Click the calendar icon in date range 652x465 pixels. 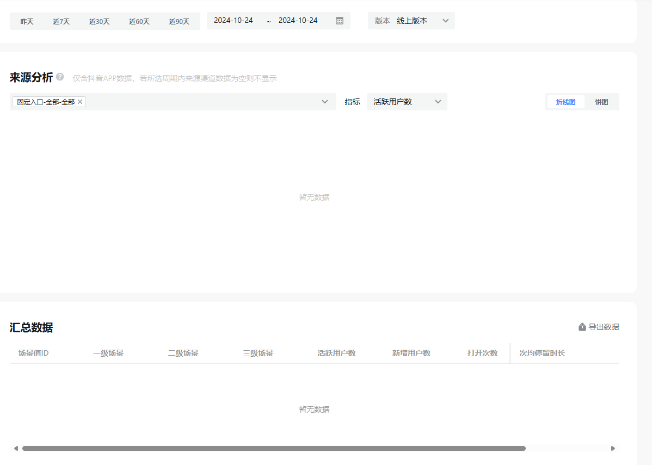(340, 21)
